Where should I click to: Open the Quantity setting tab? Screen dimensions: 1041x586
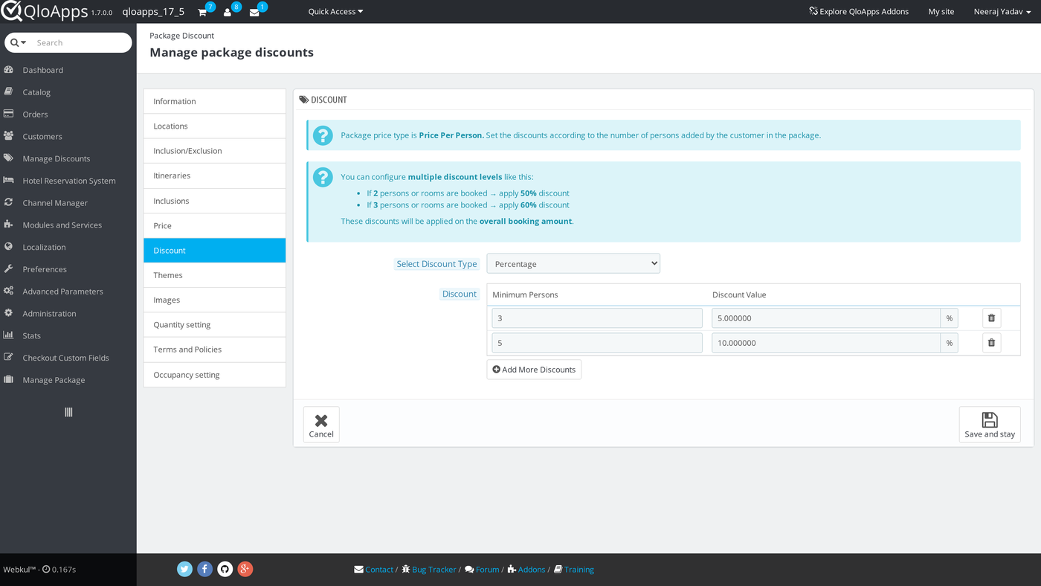pos(214,325)
